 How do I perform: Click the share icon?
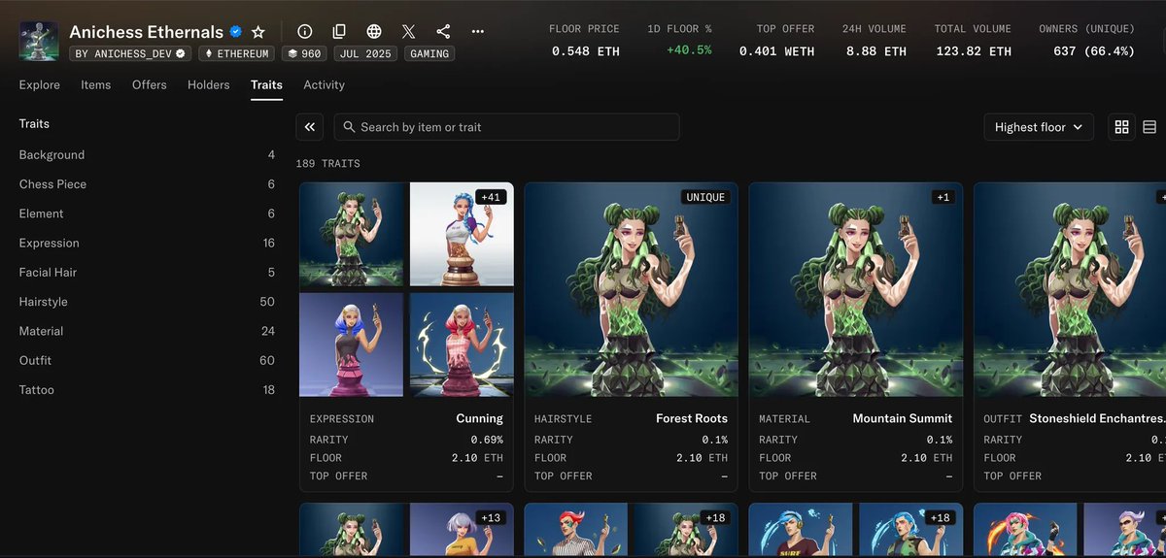[443, 32]
